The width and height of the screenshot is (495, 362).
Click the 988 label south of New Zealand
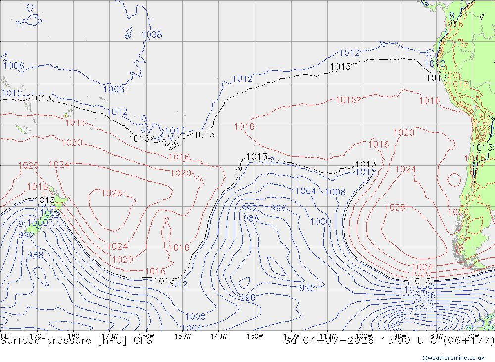pyautogui.click(x=35, y=255)
